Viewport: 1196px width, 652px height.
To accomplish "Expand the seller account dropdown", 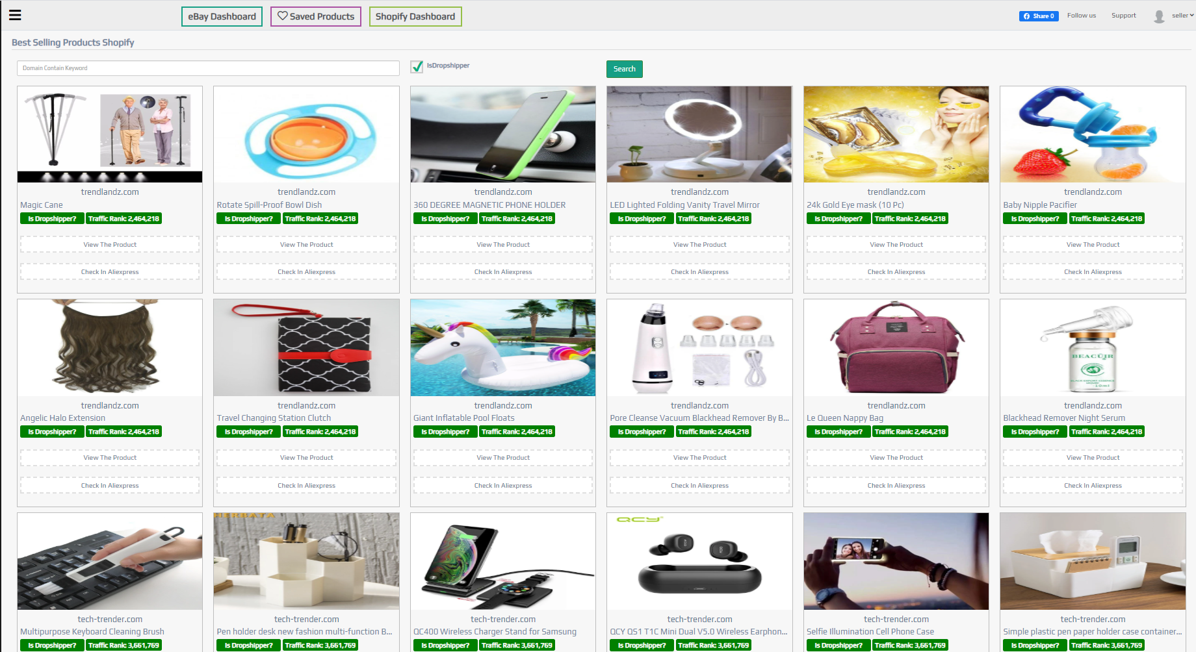I will click(1183, 16).
